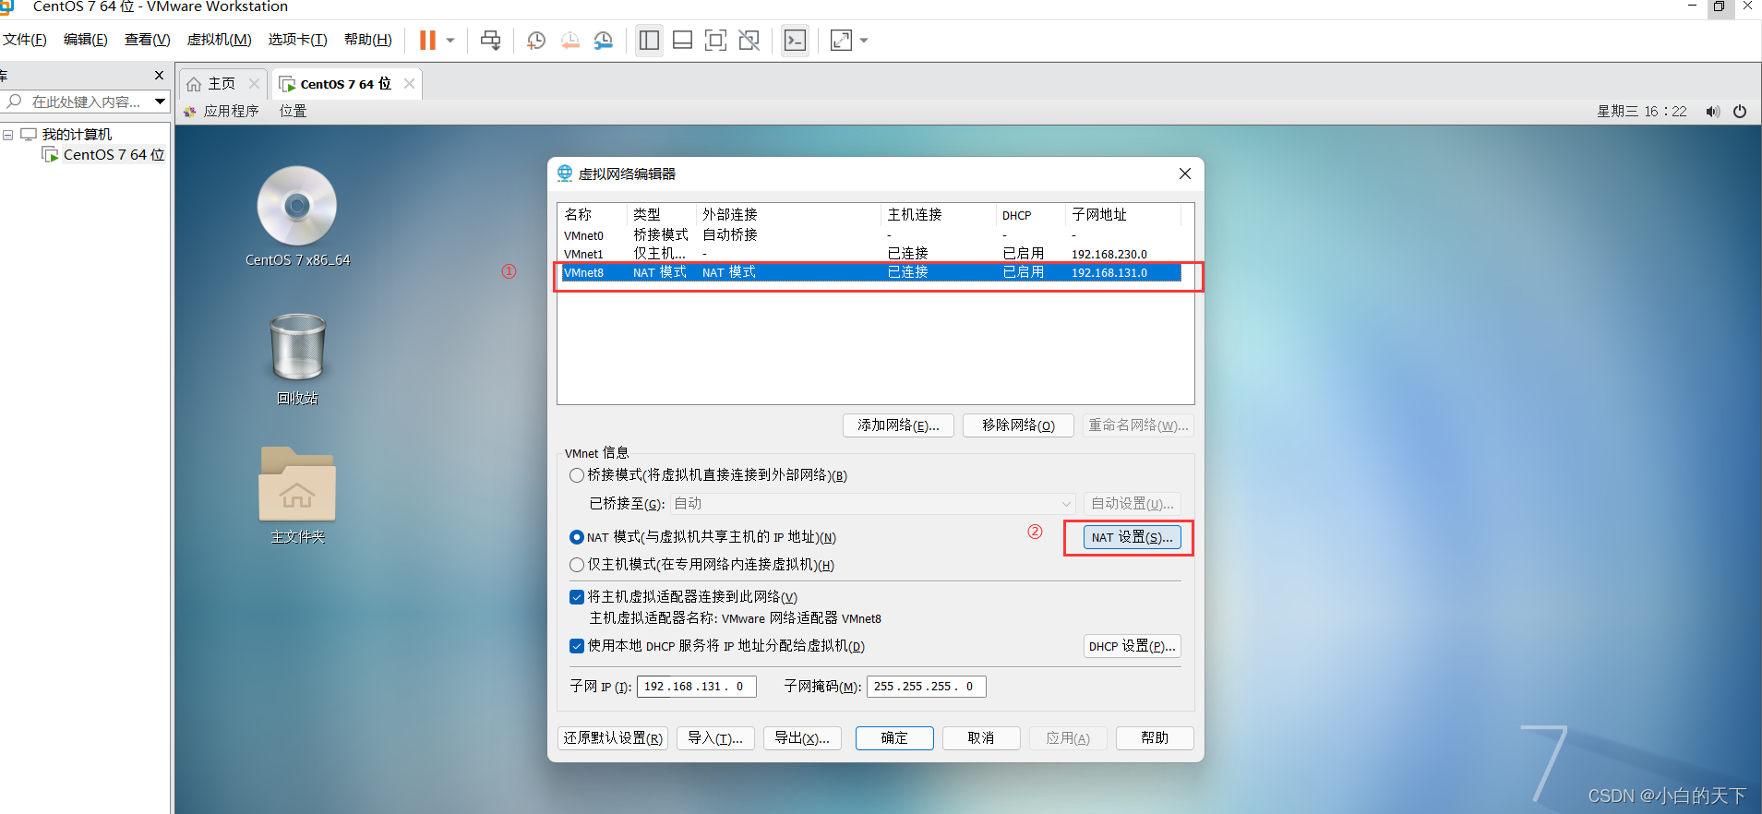Open the 已桥接至 dropdown
The image size is (1762, 814).
(x=874, y=504)
